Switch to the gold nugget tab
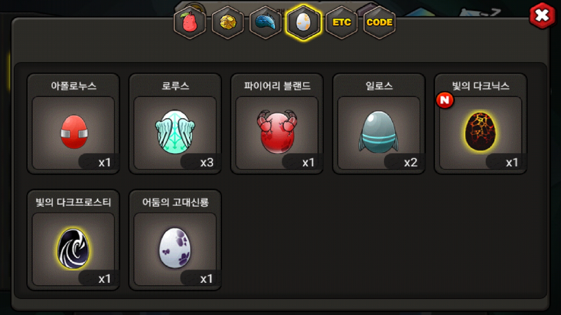The image size is (561, 315). coord(228,22)
